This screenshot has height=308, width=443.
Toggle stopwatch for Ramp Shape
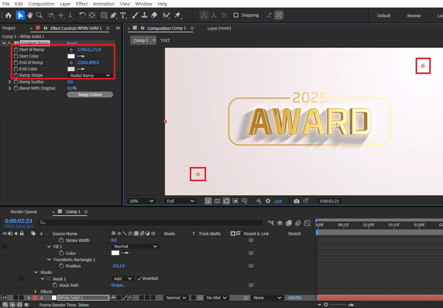click(x=16, y=75)
